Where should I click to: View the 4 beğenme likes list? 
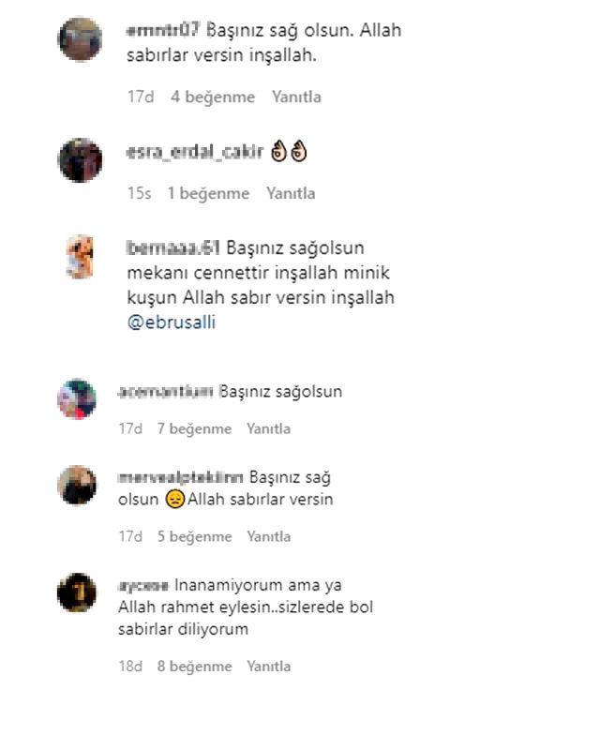tap(213, 97)
